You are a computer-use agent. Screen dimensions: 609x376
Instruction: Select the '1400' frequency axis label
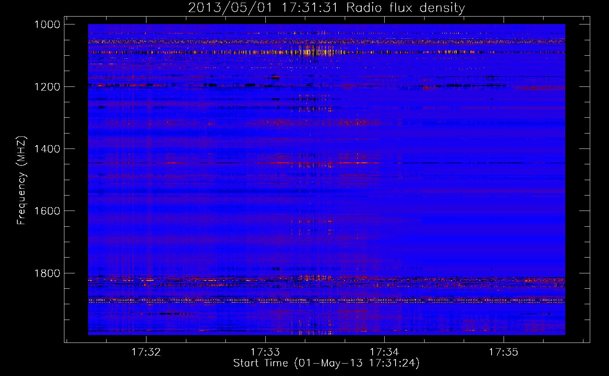(47, 149)
